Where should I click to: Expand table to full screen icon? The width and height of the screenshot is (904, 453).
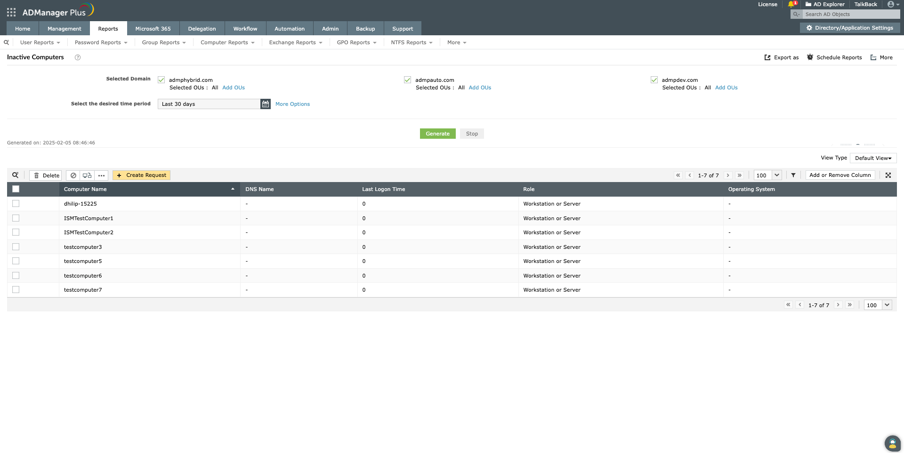(x=888, y=175)
